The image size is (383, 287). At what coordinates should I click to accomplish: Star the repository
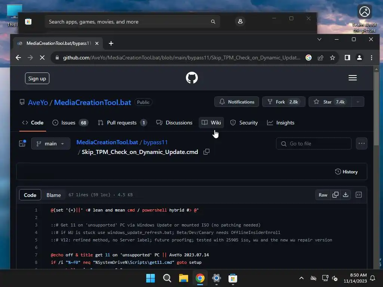330,102
